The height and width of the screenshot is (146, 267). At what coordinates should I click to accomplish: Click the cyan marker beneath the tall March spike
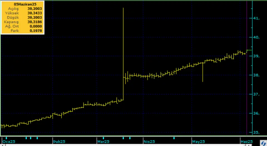[123, 138]
